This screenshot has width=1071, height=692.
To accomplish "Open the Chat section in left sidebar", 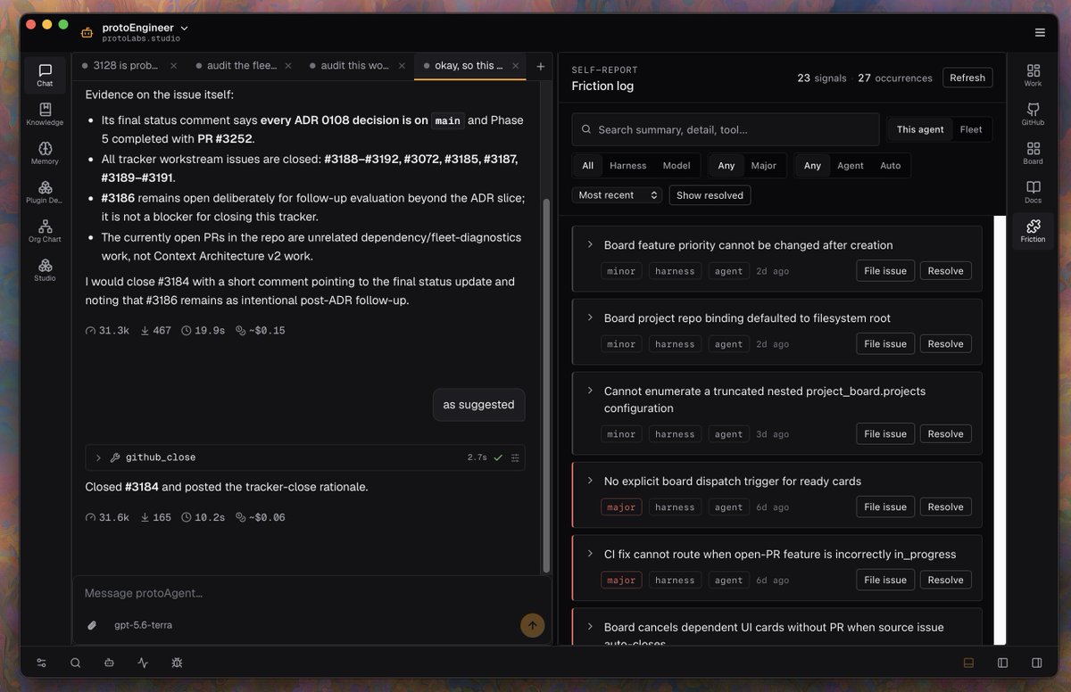I will point(45,75).
